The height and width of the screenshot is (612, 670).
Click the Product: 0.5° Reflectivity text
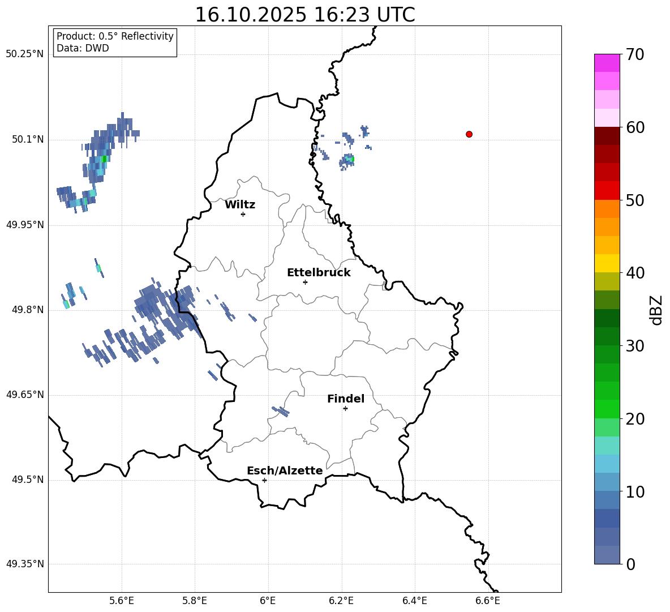[x=115, y=36]
